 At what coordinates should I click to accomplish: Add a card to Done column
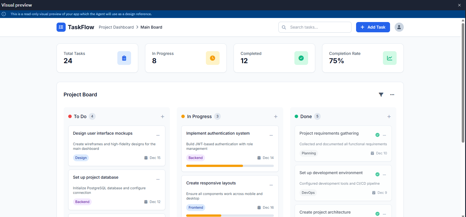[x=389, y=117]
